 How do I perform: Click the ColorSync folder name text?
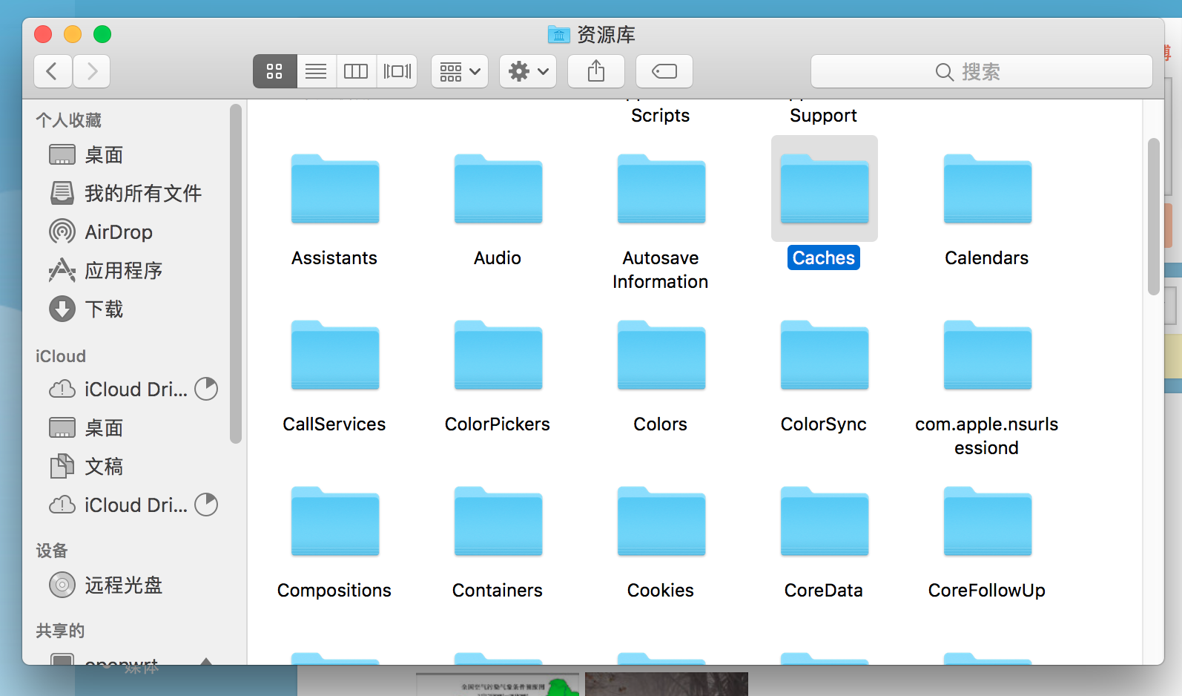(824, 424)
